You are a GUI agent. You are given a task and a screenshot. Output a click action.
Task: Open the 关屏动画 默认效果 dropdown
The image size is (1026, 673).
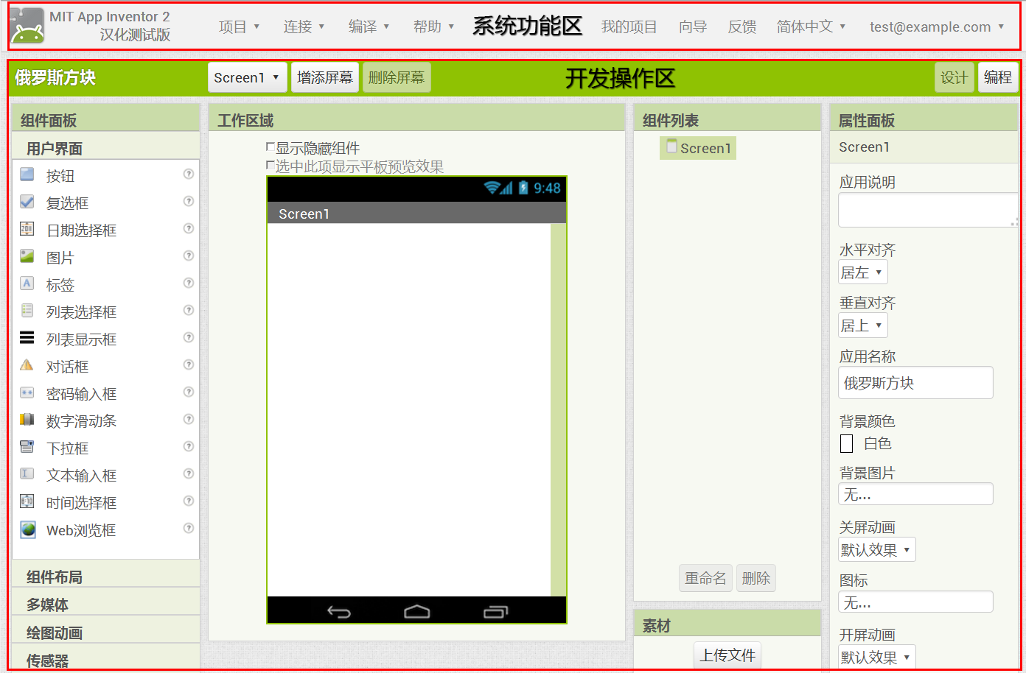click(876, 550)
